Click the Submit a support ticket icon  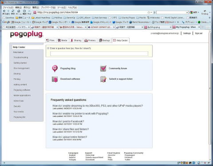[103, 79]
